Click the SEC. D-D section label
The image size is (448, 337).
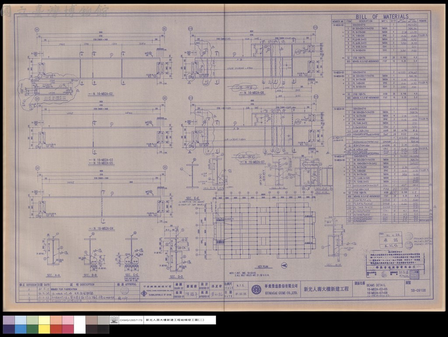(x=177, y=277)
